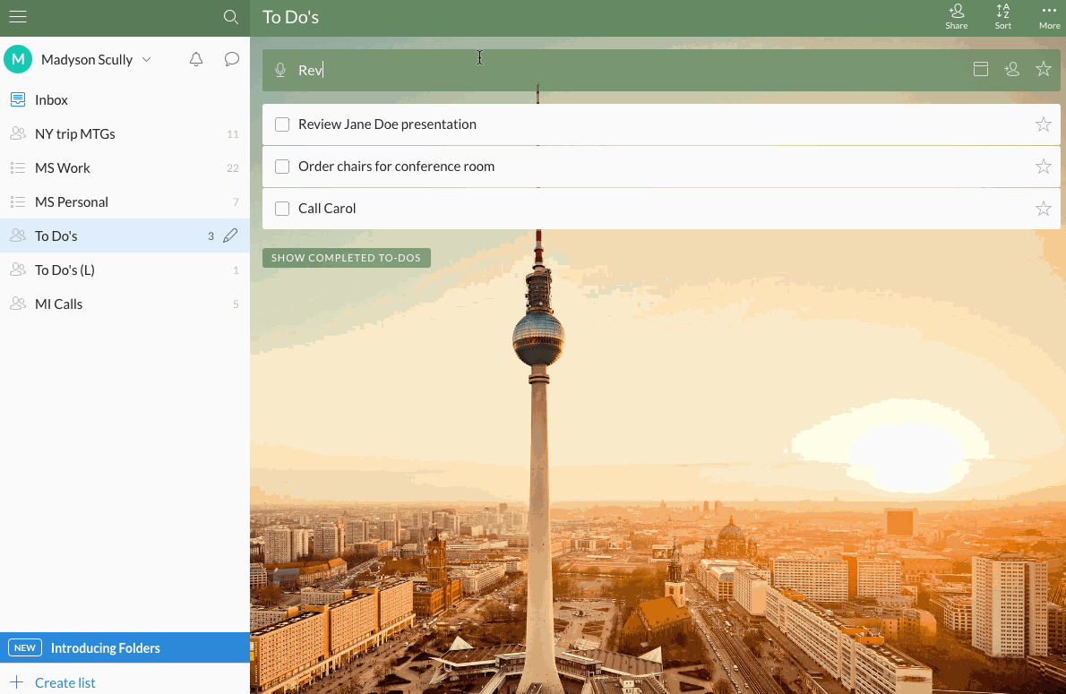The image size is (1066, 694).
Task: Open the hamburger menu in the sidebar
Action: point(18,16)
